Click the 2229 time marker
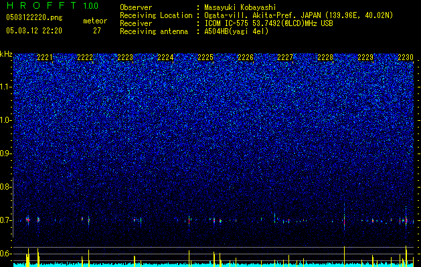Viewport: 421px width, 267px height. 365,57
